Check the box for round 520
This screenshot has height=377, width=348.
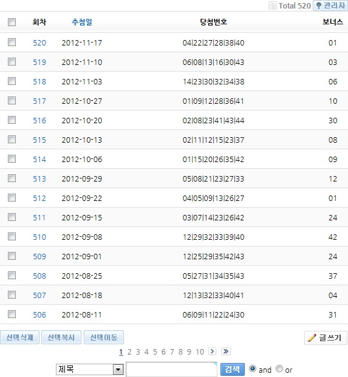coord(12,42)
